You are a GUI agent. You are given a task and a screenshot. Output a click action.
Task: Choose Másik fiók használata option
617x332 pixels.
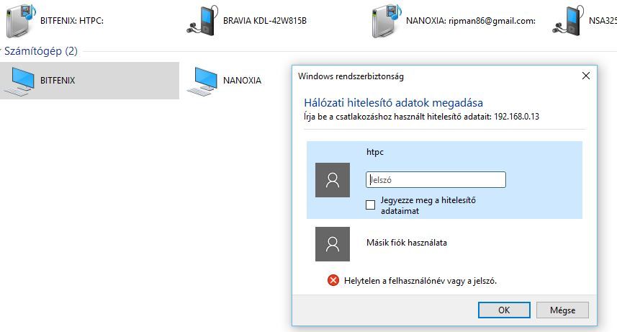(407, 243)
